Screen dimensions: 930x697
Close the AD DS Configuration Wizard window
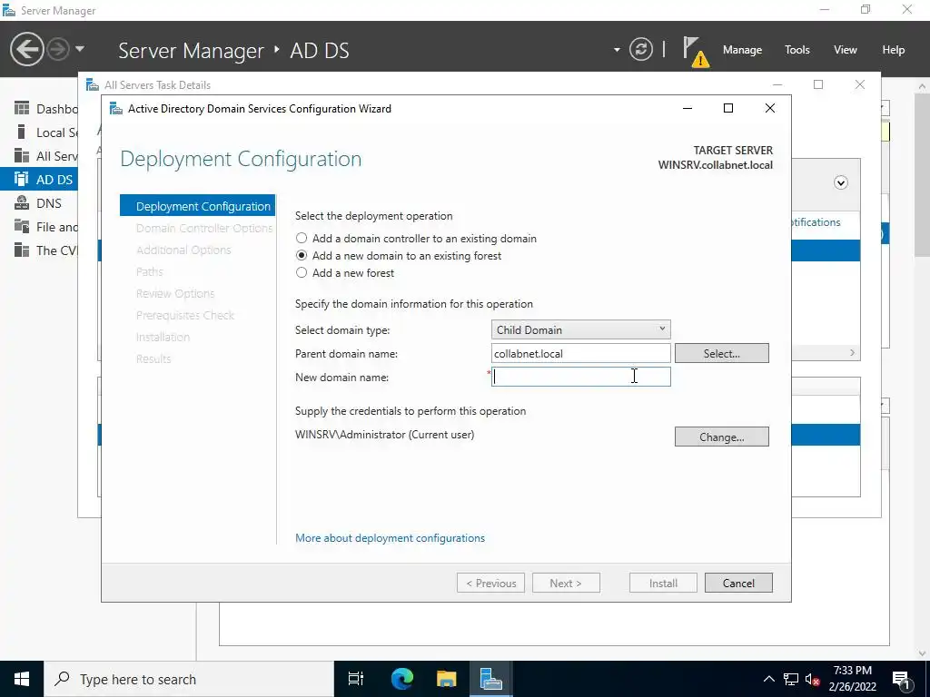click(x=770, y=108)
